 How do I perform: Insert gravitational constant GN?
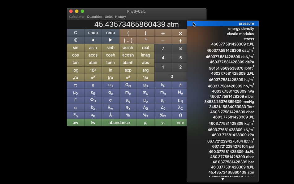tap(128, 85)
